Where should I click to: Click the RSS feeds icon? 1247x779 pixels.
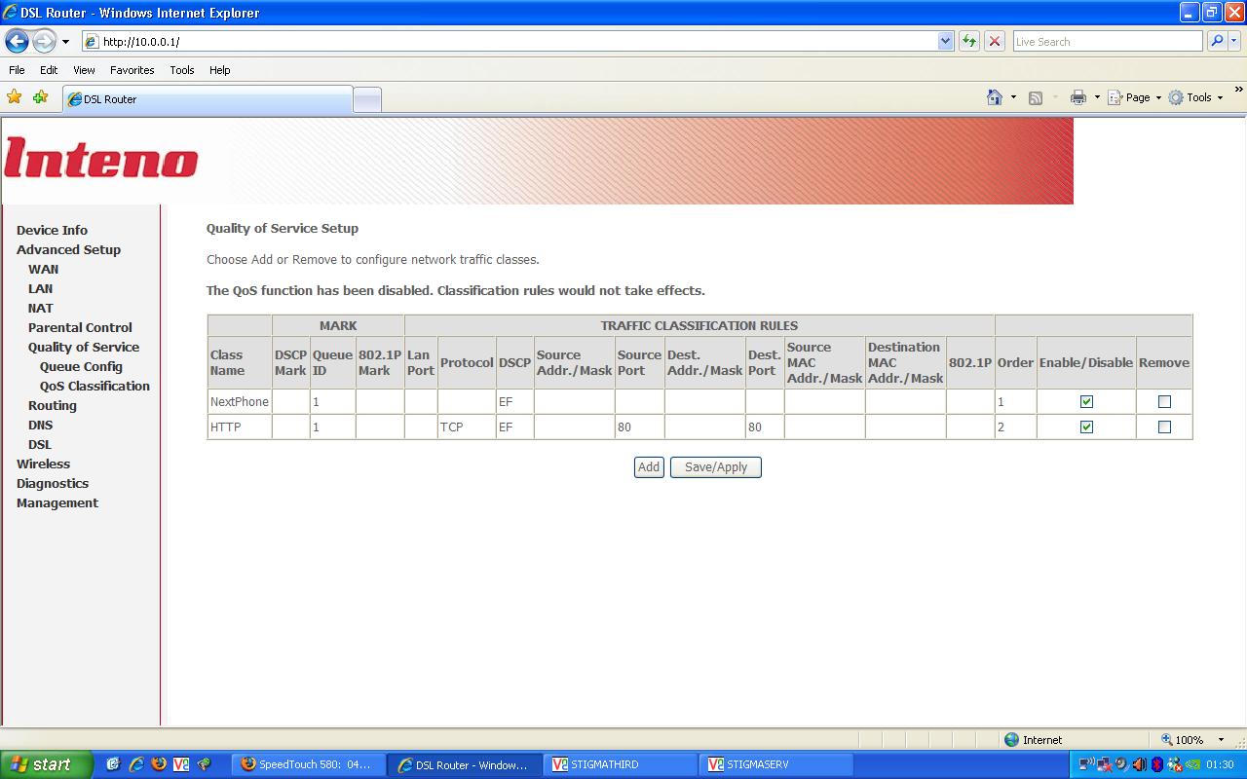[x=1036, y=97]
